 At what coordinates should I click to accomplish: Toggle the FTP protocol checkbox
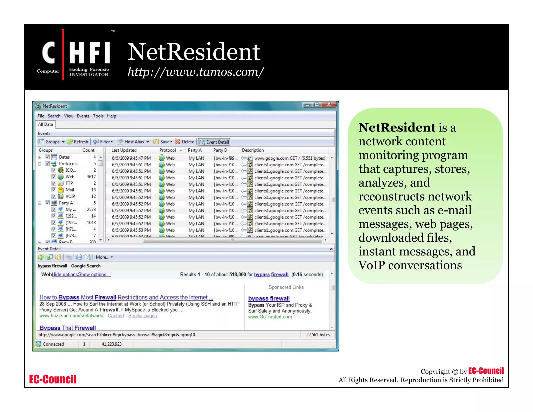54,183
